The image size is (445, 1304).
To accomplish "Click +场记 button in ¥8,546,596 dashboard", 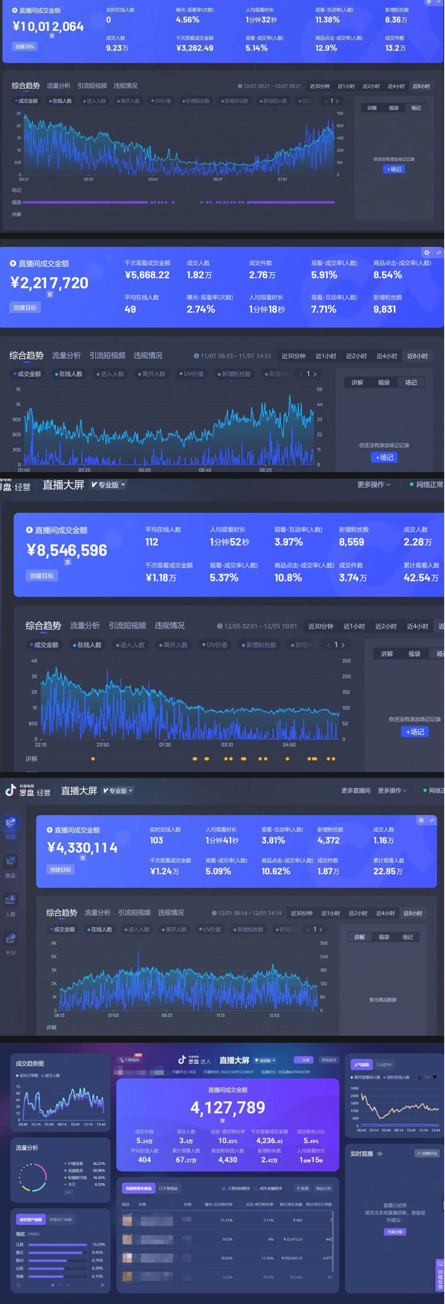I will pos(415,732).
